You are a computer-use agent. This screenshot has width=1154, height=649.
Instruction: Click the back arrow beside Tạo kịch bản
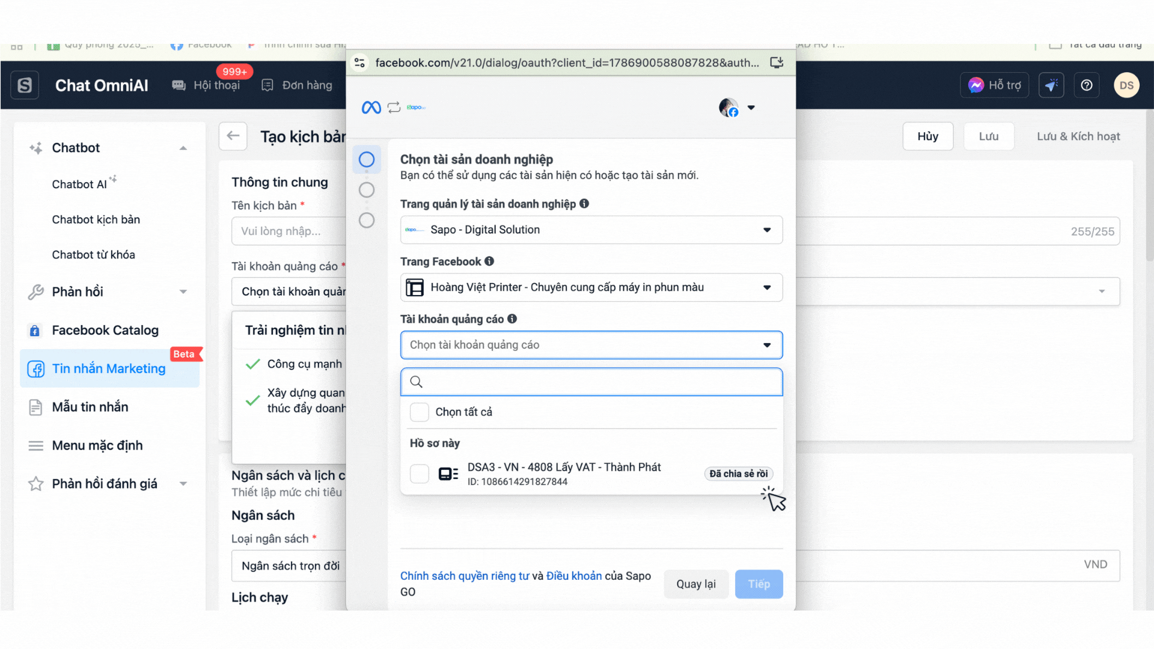233,136
